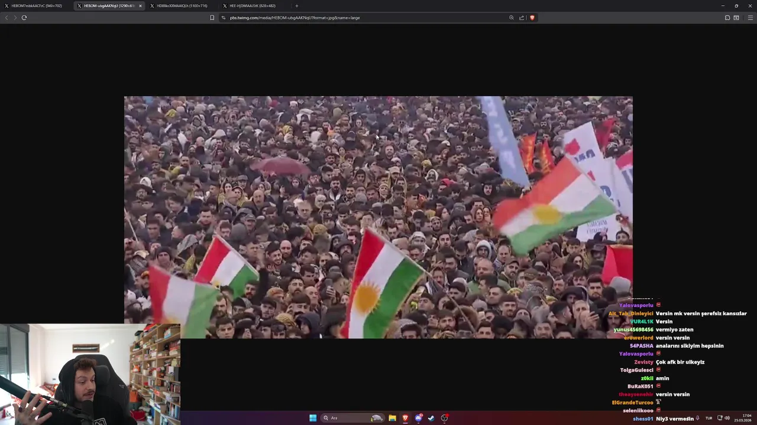Reload the current page
757x425 pixels.
click(x=24, y=18)
